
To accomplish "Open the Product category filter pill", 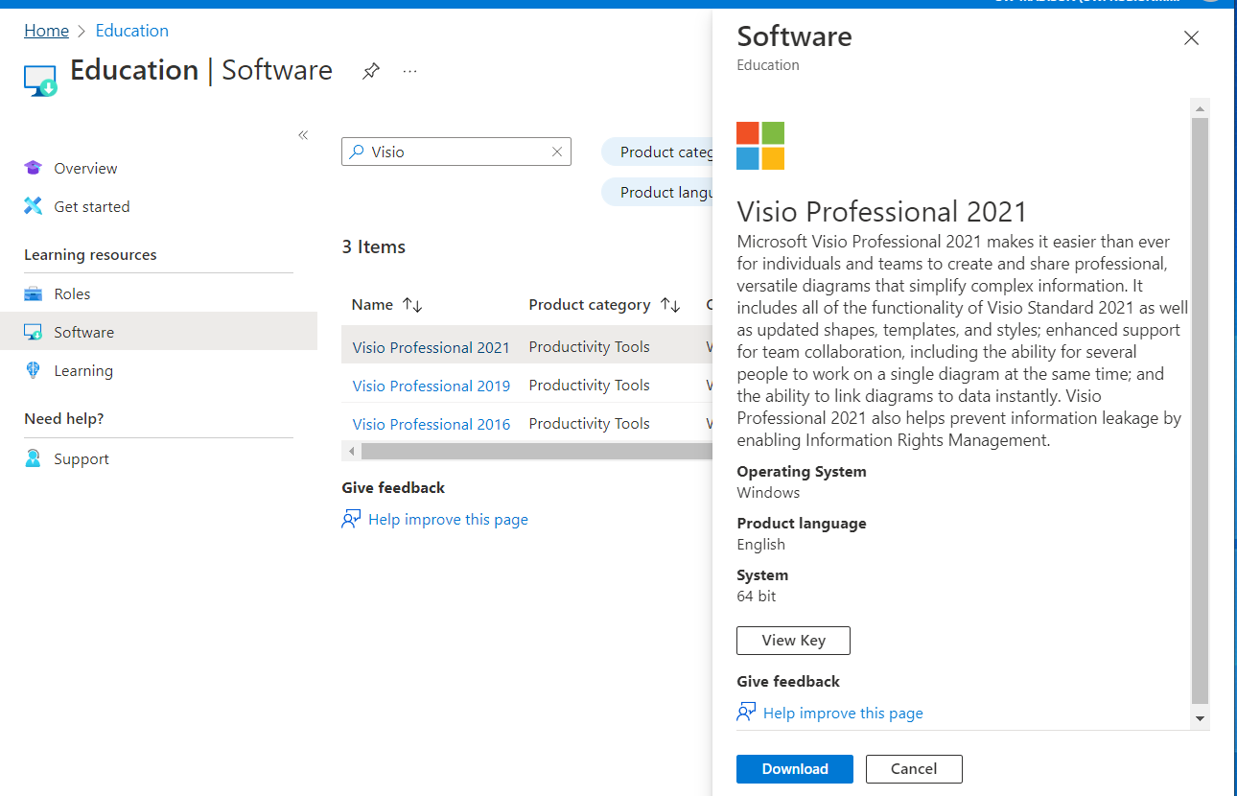I will coord(657,152).
